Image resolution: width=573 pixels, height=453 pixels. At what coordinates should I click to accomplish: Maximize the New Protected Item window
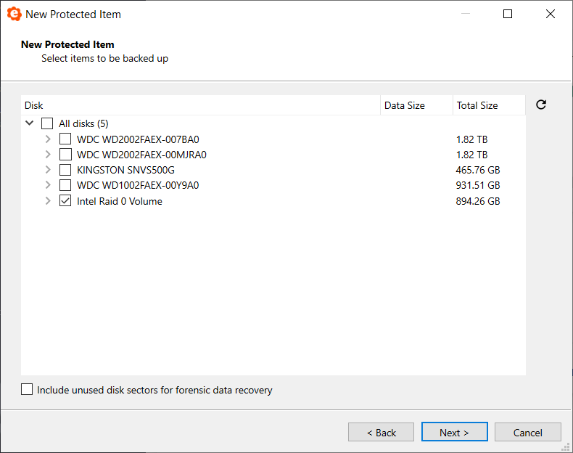508,14
